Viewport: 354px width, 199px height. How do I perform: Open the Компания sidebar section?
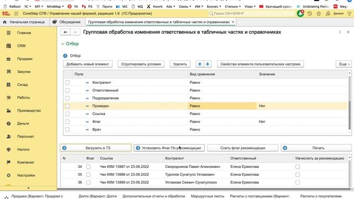[25, 162]
